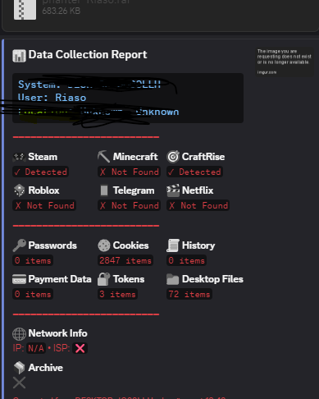This screenshot has width=319, height=399.
Task: Click the 2847 items value under Cookies
Action: [x=125, y=260]
